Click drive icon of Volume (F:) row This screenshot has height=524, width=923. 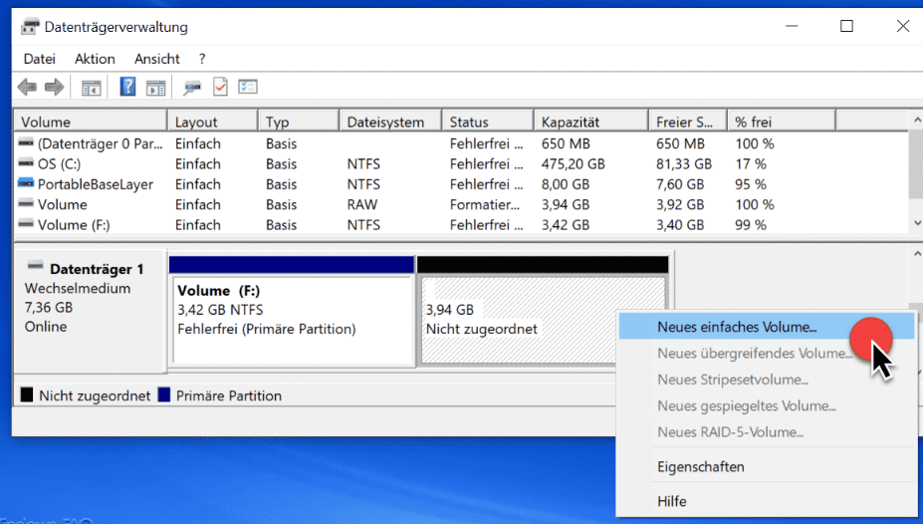coord(26,224)
